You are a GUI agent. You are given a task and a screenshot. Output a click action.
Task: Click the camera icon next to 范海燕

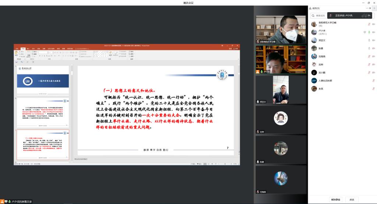point(374,57)
